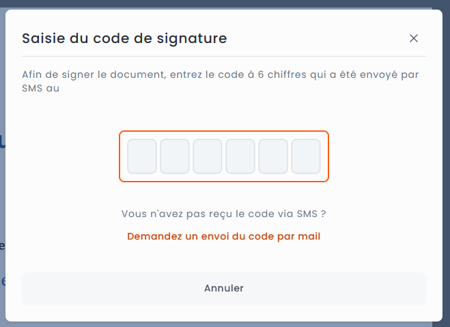This screenshot has width=450, height=327.
Task: Select the sixth and last digit box
Action: 306,156
